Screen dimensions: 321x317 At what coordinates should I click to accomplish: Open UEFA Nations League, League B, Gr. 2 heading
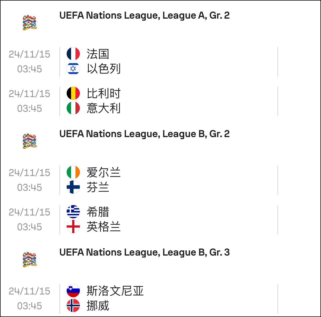[x=145, y=134]
